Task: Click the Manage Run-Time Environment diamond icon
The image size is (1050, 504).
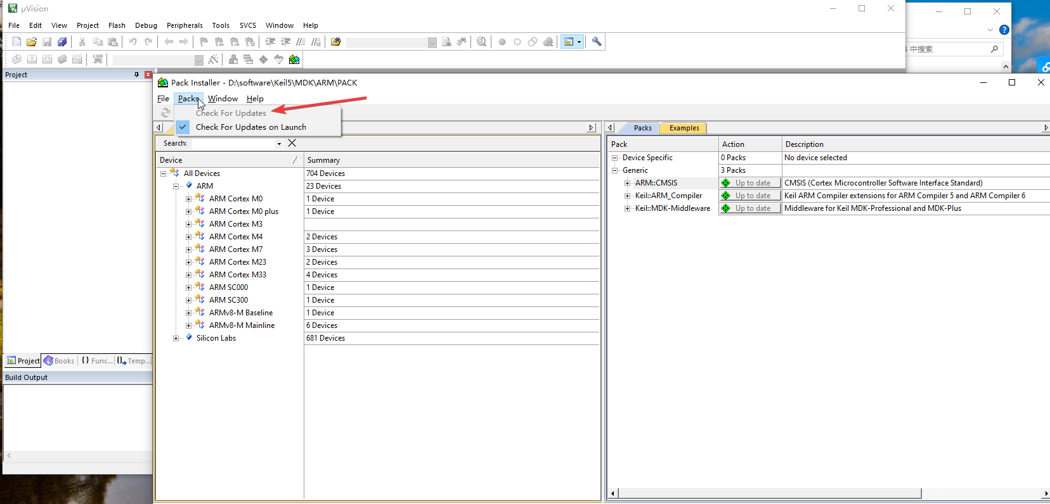Action: [x=264, y=59]
